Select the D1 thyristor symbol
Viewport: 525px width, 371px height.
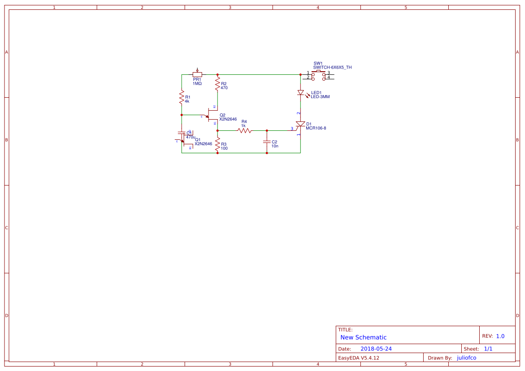tap(300, 124)
